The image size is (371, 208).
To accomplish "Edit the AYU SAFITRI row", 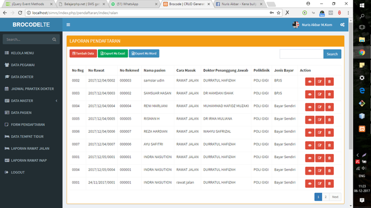I will click(320, 146).
